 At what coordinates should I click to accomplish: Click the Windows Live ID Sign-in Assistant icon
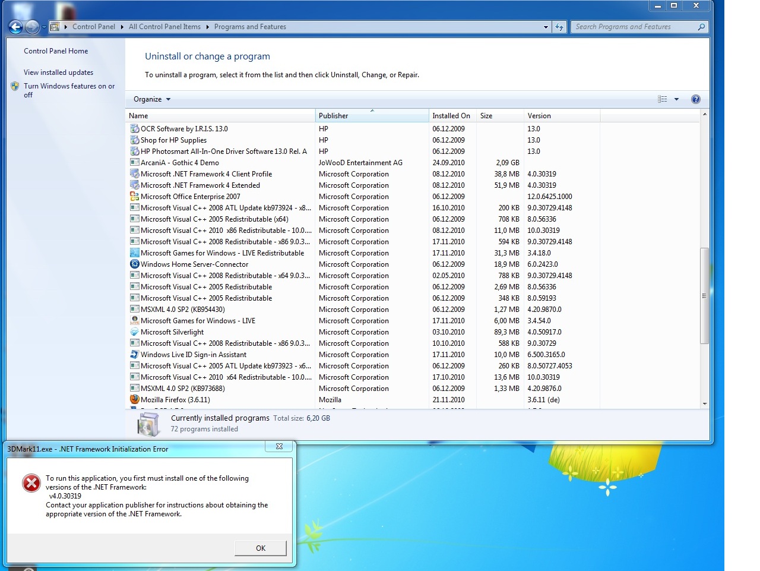(x=135, y=354)
